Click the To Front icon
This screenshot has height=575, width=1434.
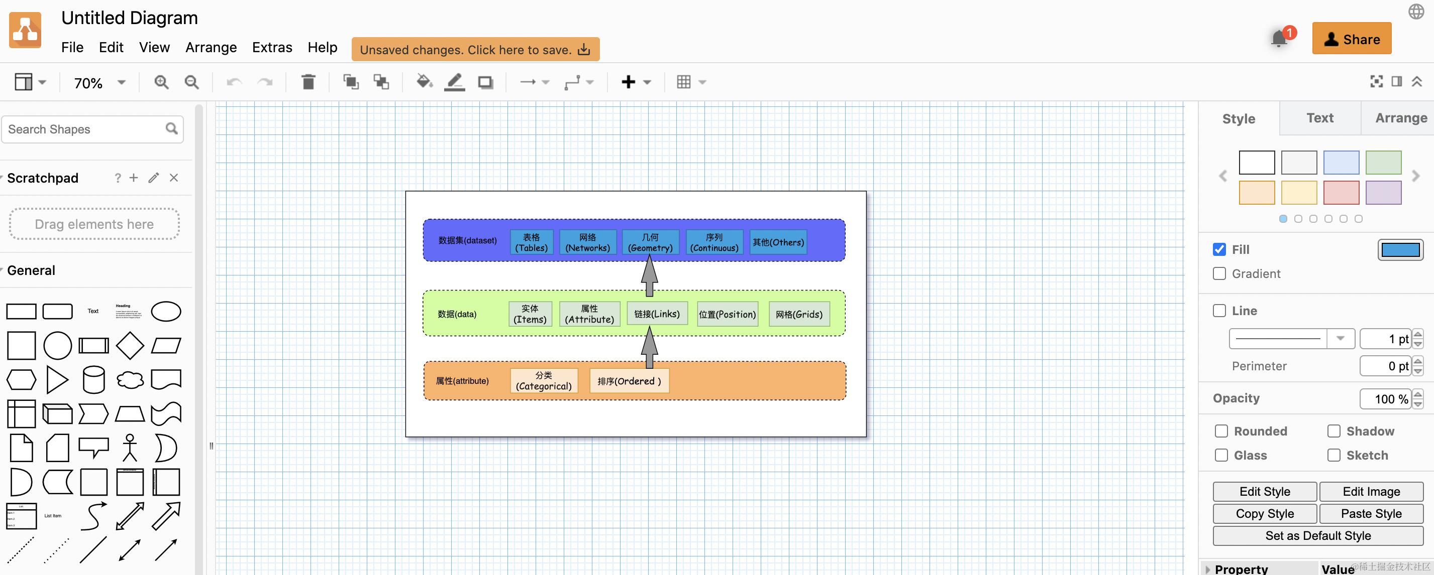coord(350,82)
